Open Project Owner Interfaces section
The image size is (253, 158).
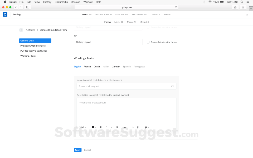33,46
